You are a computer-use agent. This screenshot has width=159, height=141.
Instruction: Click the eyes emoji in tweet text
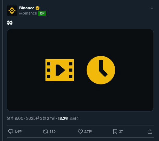pyautogui.click(x=10, y=23)
